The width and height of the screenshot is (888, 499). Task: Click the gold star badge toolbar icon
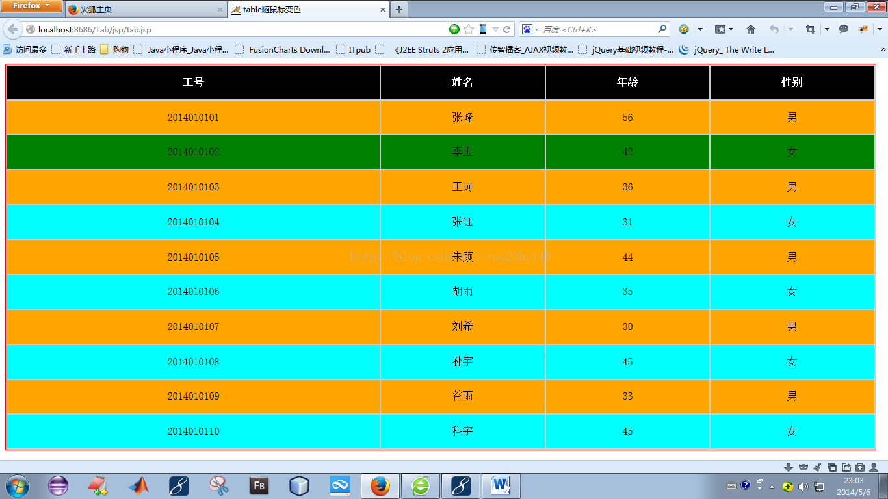(684, 29)
